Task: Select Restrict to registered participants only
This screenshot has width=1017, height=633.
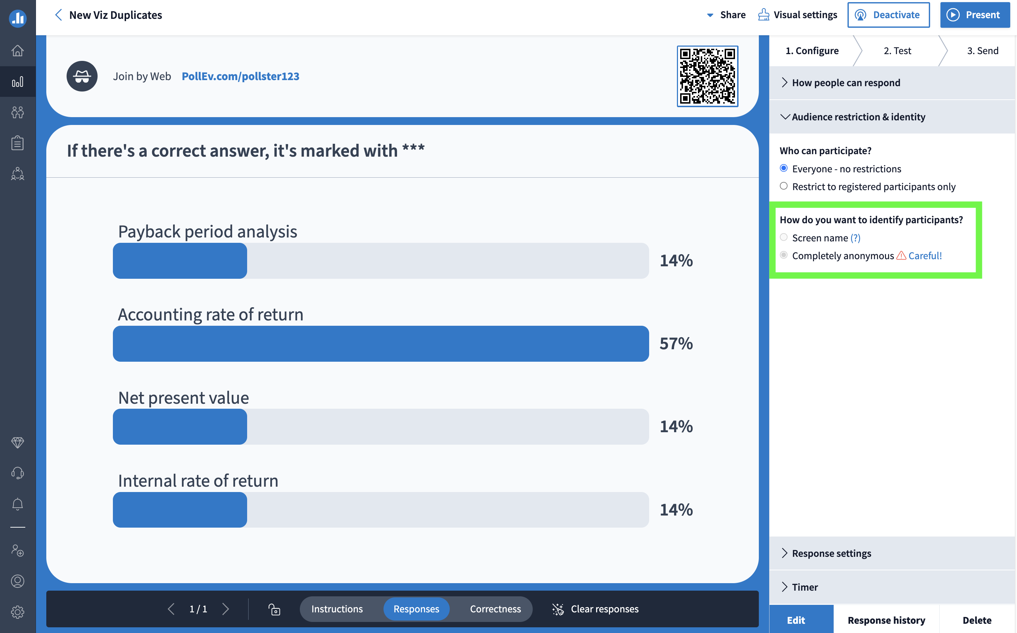Action: click(784, 186)
